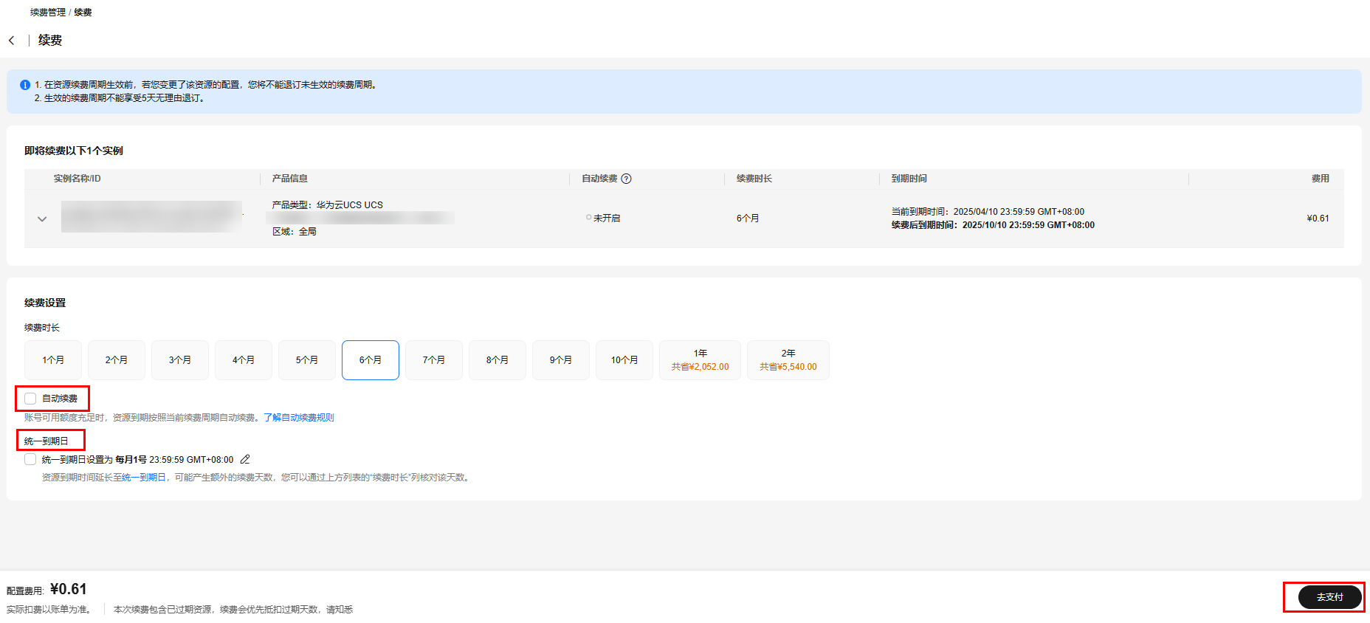The height and width of the screenshot is (623, 1370).
Task: Click the 去支付 button
Action: click(1329, 597)
